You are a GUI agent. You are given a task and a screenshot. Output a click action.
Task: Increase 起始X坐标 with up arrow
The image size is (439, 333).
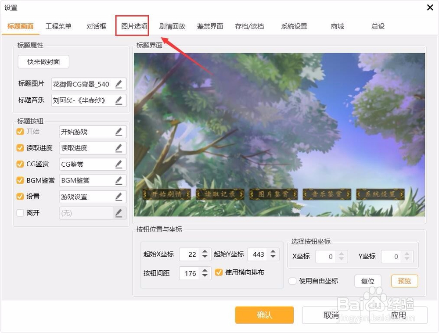click(x=205, y=251)
